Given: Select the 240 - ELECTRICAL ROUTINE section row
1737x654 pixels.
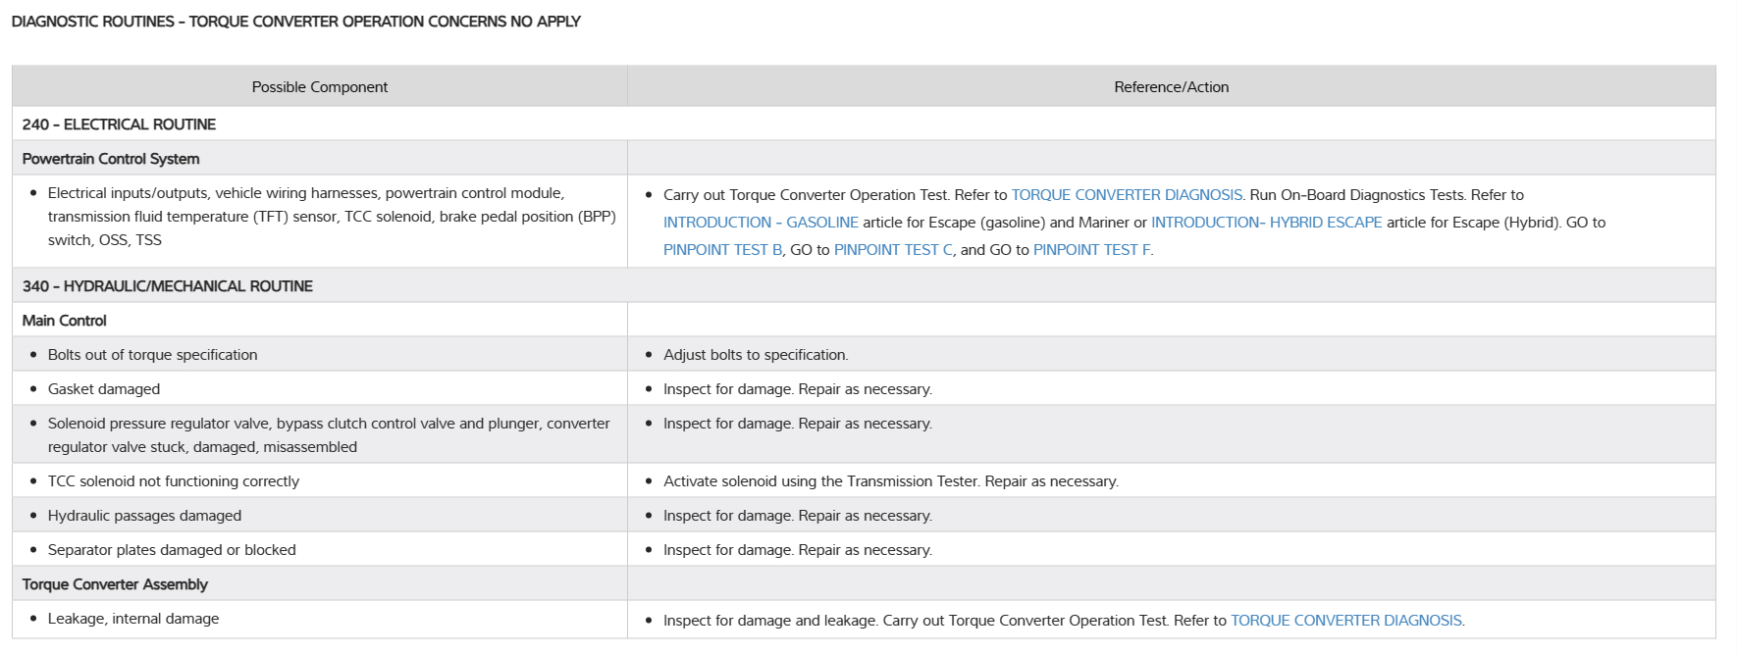Looking at the screenshot, I should [119, 125].
